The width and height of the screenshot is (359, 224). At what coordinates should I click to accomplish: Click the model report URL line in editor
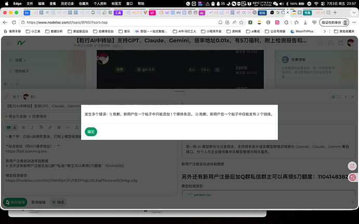pos(71,180)
